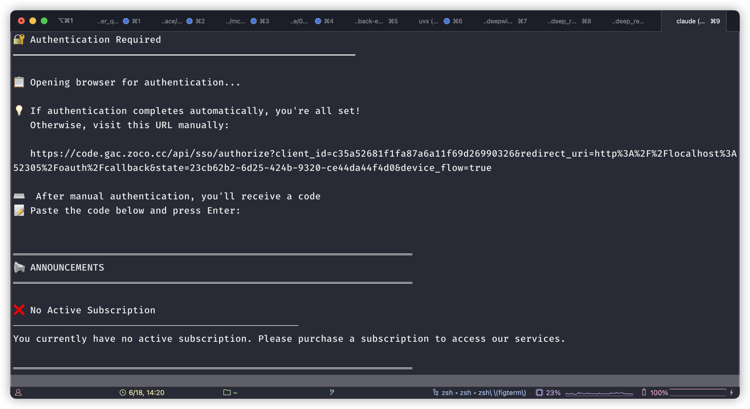Image resolution: width=750 pixels, height=409 pixels.
Task: Click the charging lightning bolt icon
Action: (x=731, y=392)
